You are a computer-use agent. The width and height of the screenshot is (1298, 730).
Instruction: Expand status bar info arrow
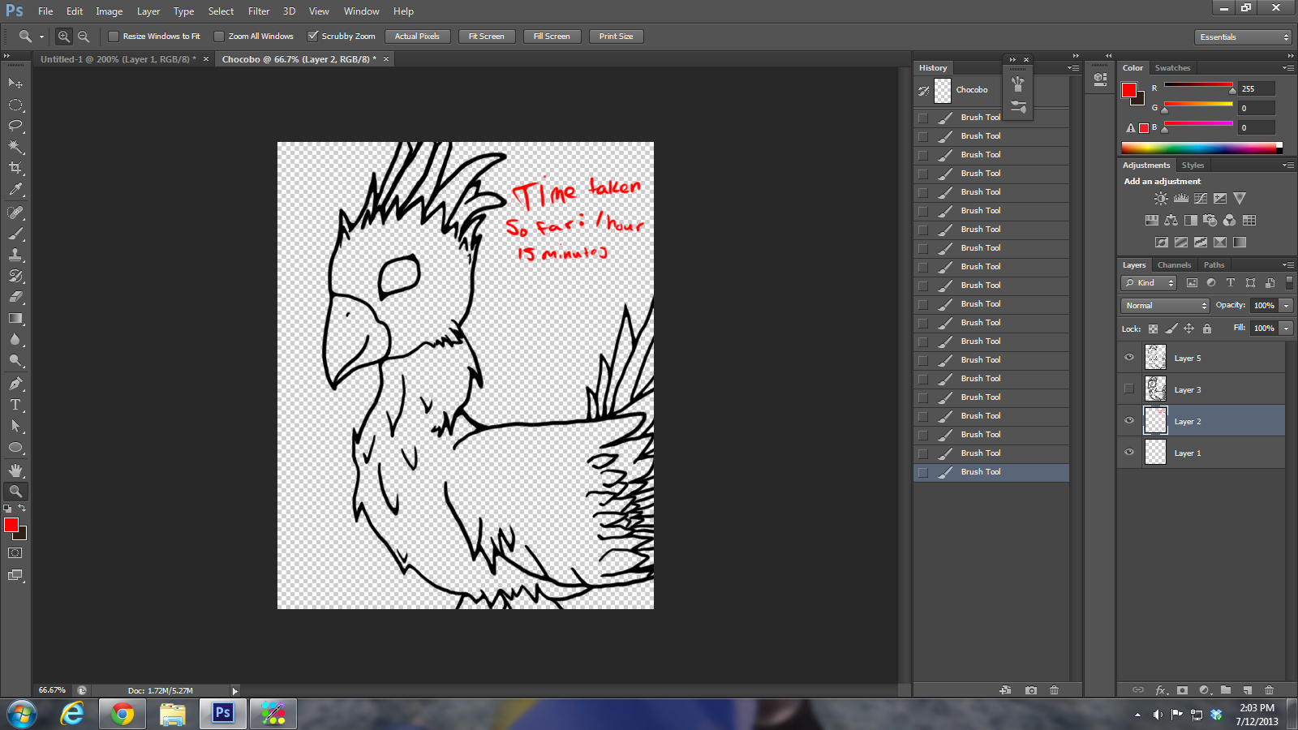235,691
